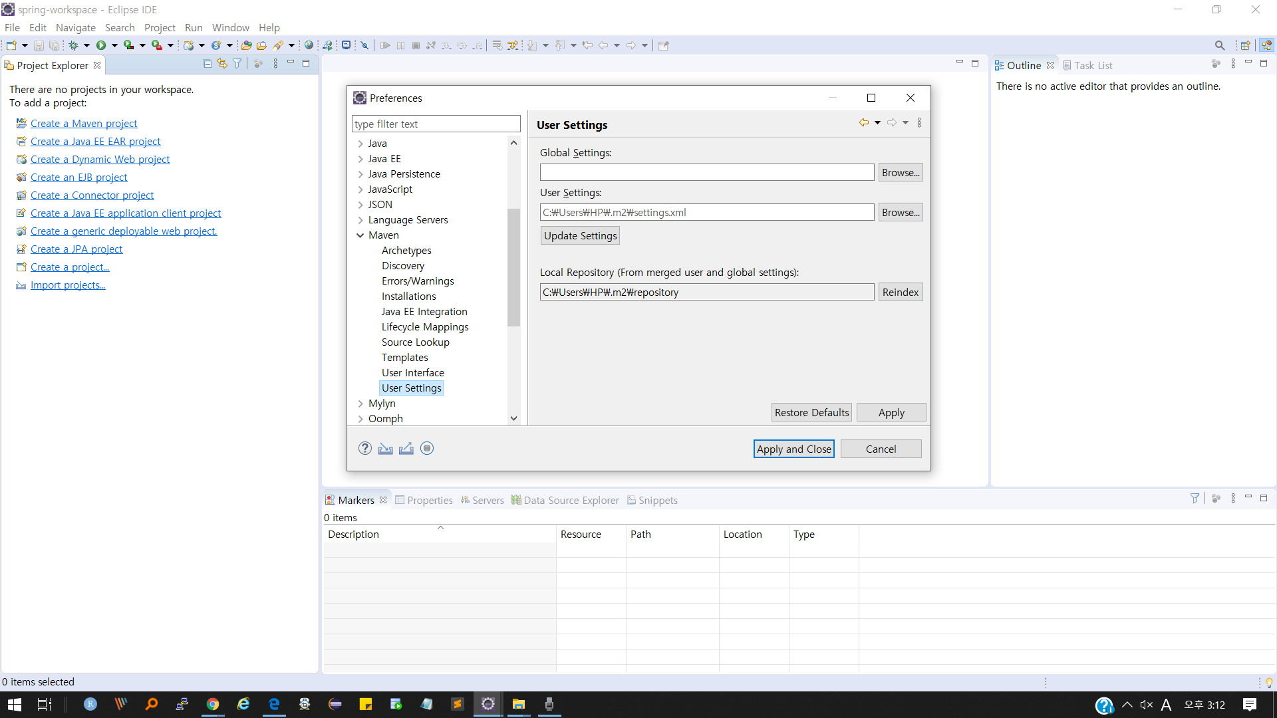Click the Open Type folder icon
Screen dimensions: 1277x718
246,45
